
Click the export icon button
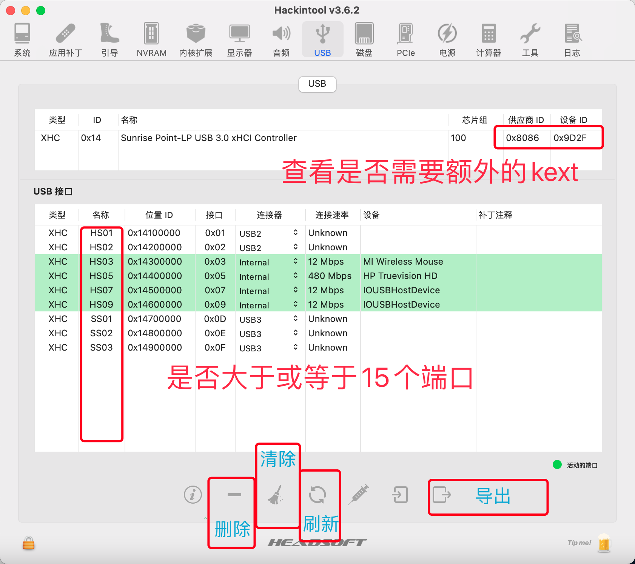[442, 495]
